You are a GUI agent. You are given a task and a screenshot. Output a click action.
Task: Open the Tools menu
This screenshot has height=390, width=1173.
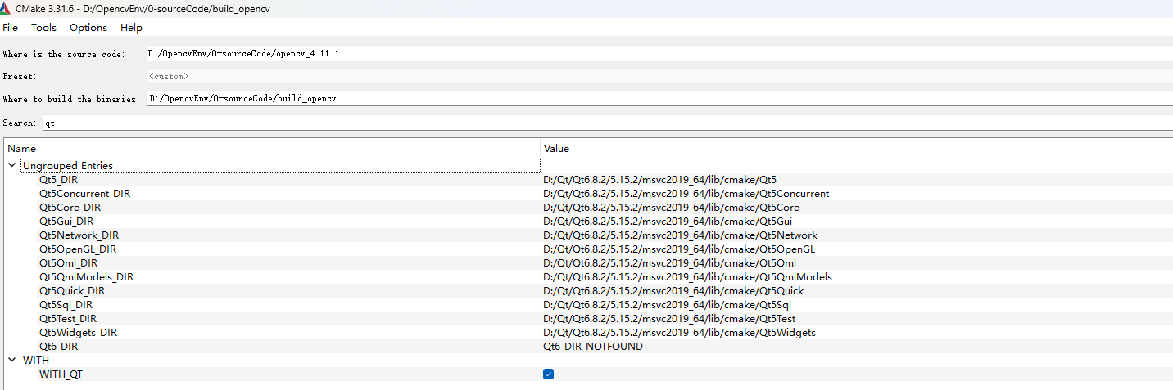44,27
